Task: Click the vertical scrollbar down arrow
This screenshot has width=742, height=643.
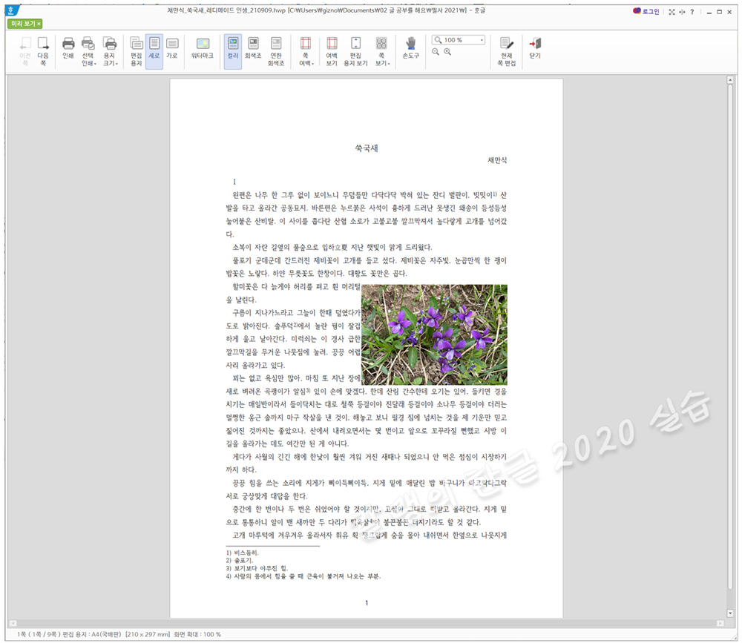Action: click(729, 613)
